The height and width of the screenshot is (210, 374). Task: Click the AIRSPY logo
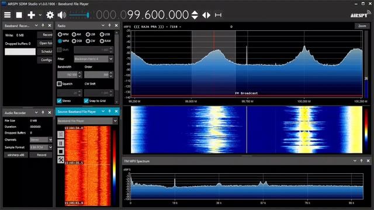pos(361,14)
